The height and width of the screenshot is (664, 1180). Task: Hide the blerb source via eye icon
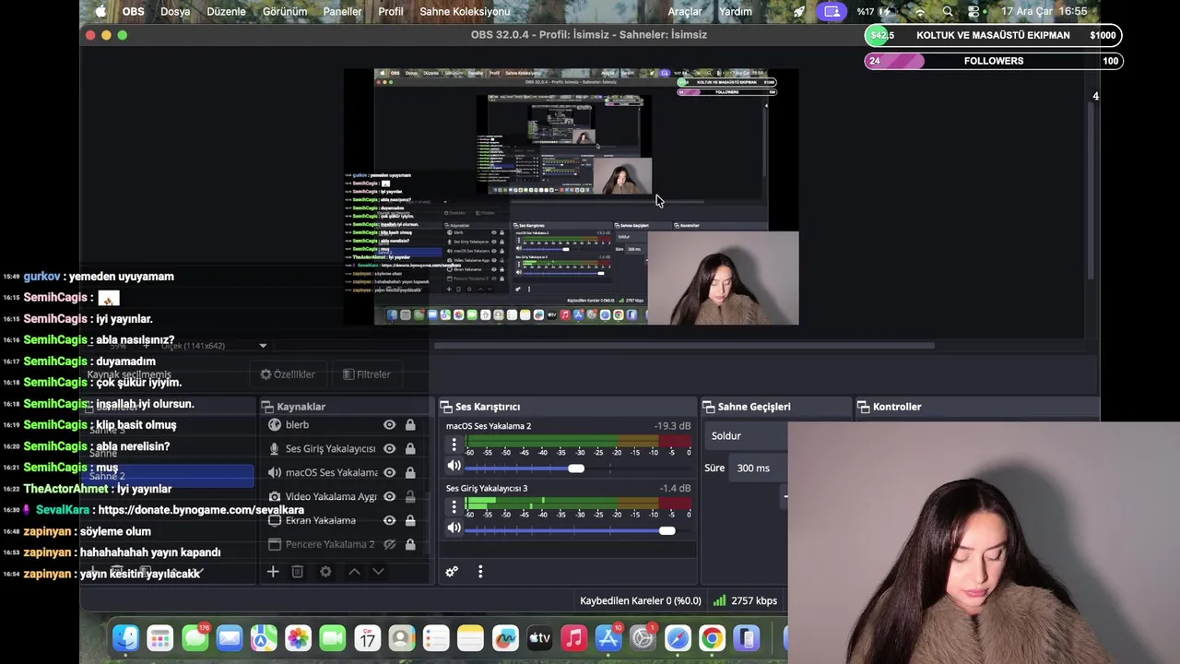(389, 425)
